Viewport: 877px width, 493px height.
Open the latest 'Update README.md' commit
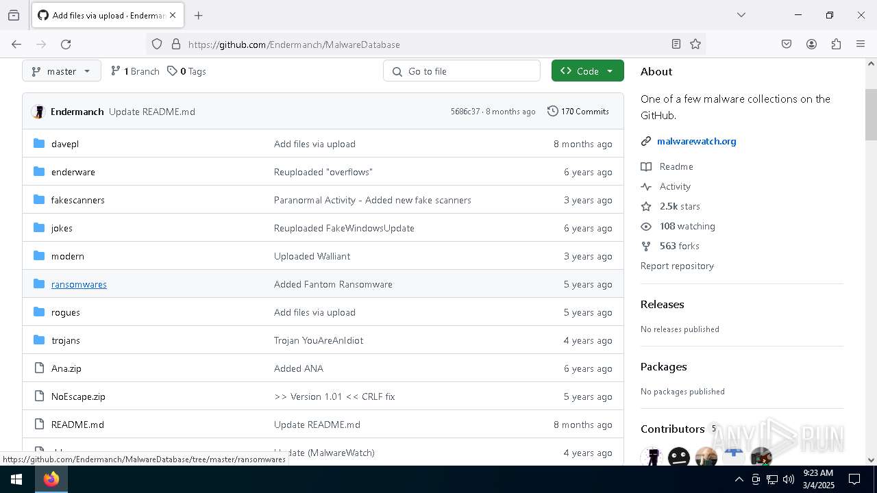pyautogui.click(x=152, y=112)
